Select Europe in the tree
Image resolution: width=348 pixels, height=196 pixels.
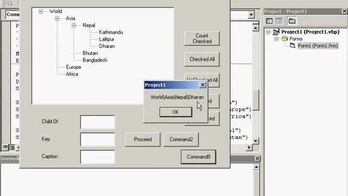pos(73,67)
